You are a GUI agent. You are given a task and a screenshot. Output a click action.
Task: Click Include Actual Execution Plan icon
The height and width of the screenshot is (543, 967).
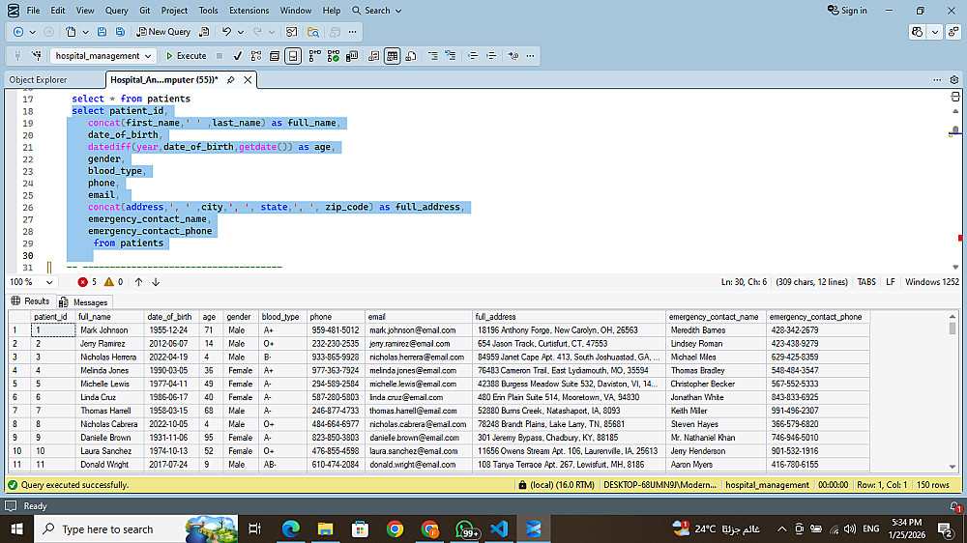pyautogui.click(x=314, y=55)
